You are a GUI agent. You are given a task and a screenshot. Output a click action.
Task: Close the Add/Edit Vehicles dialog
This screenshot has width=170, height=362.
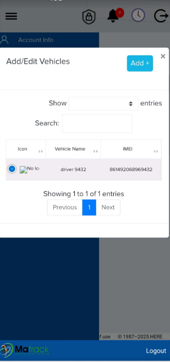(x=163, y=56)
